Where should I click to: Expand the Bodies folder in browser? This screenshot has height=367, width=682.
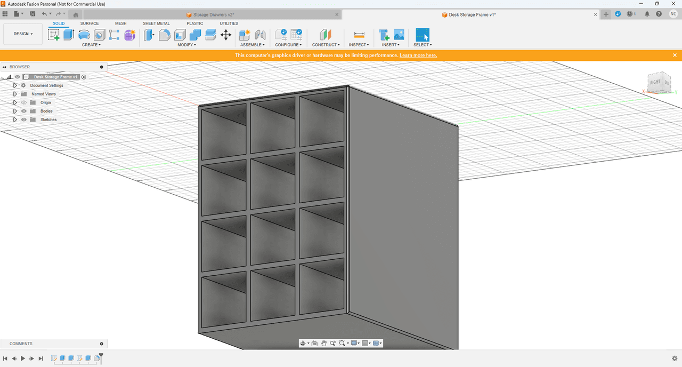(x=15, y=111)
